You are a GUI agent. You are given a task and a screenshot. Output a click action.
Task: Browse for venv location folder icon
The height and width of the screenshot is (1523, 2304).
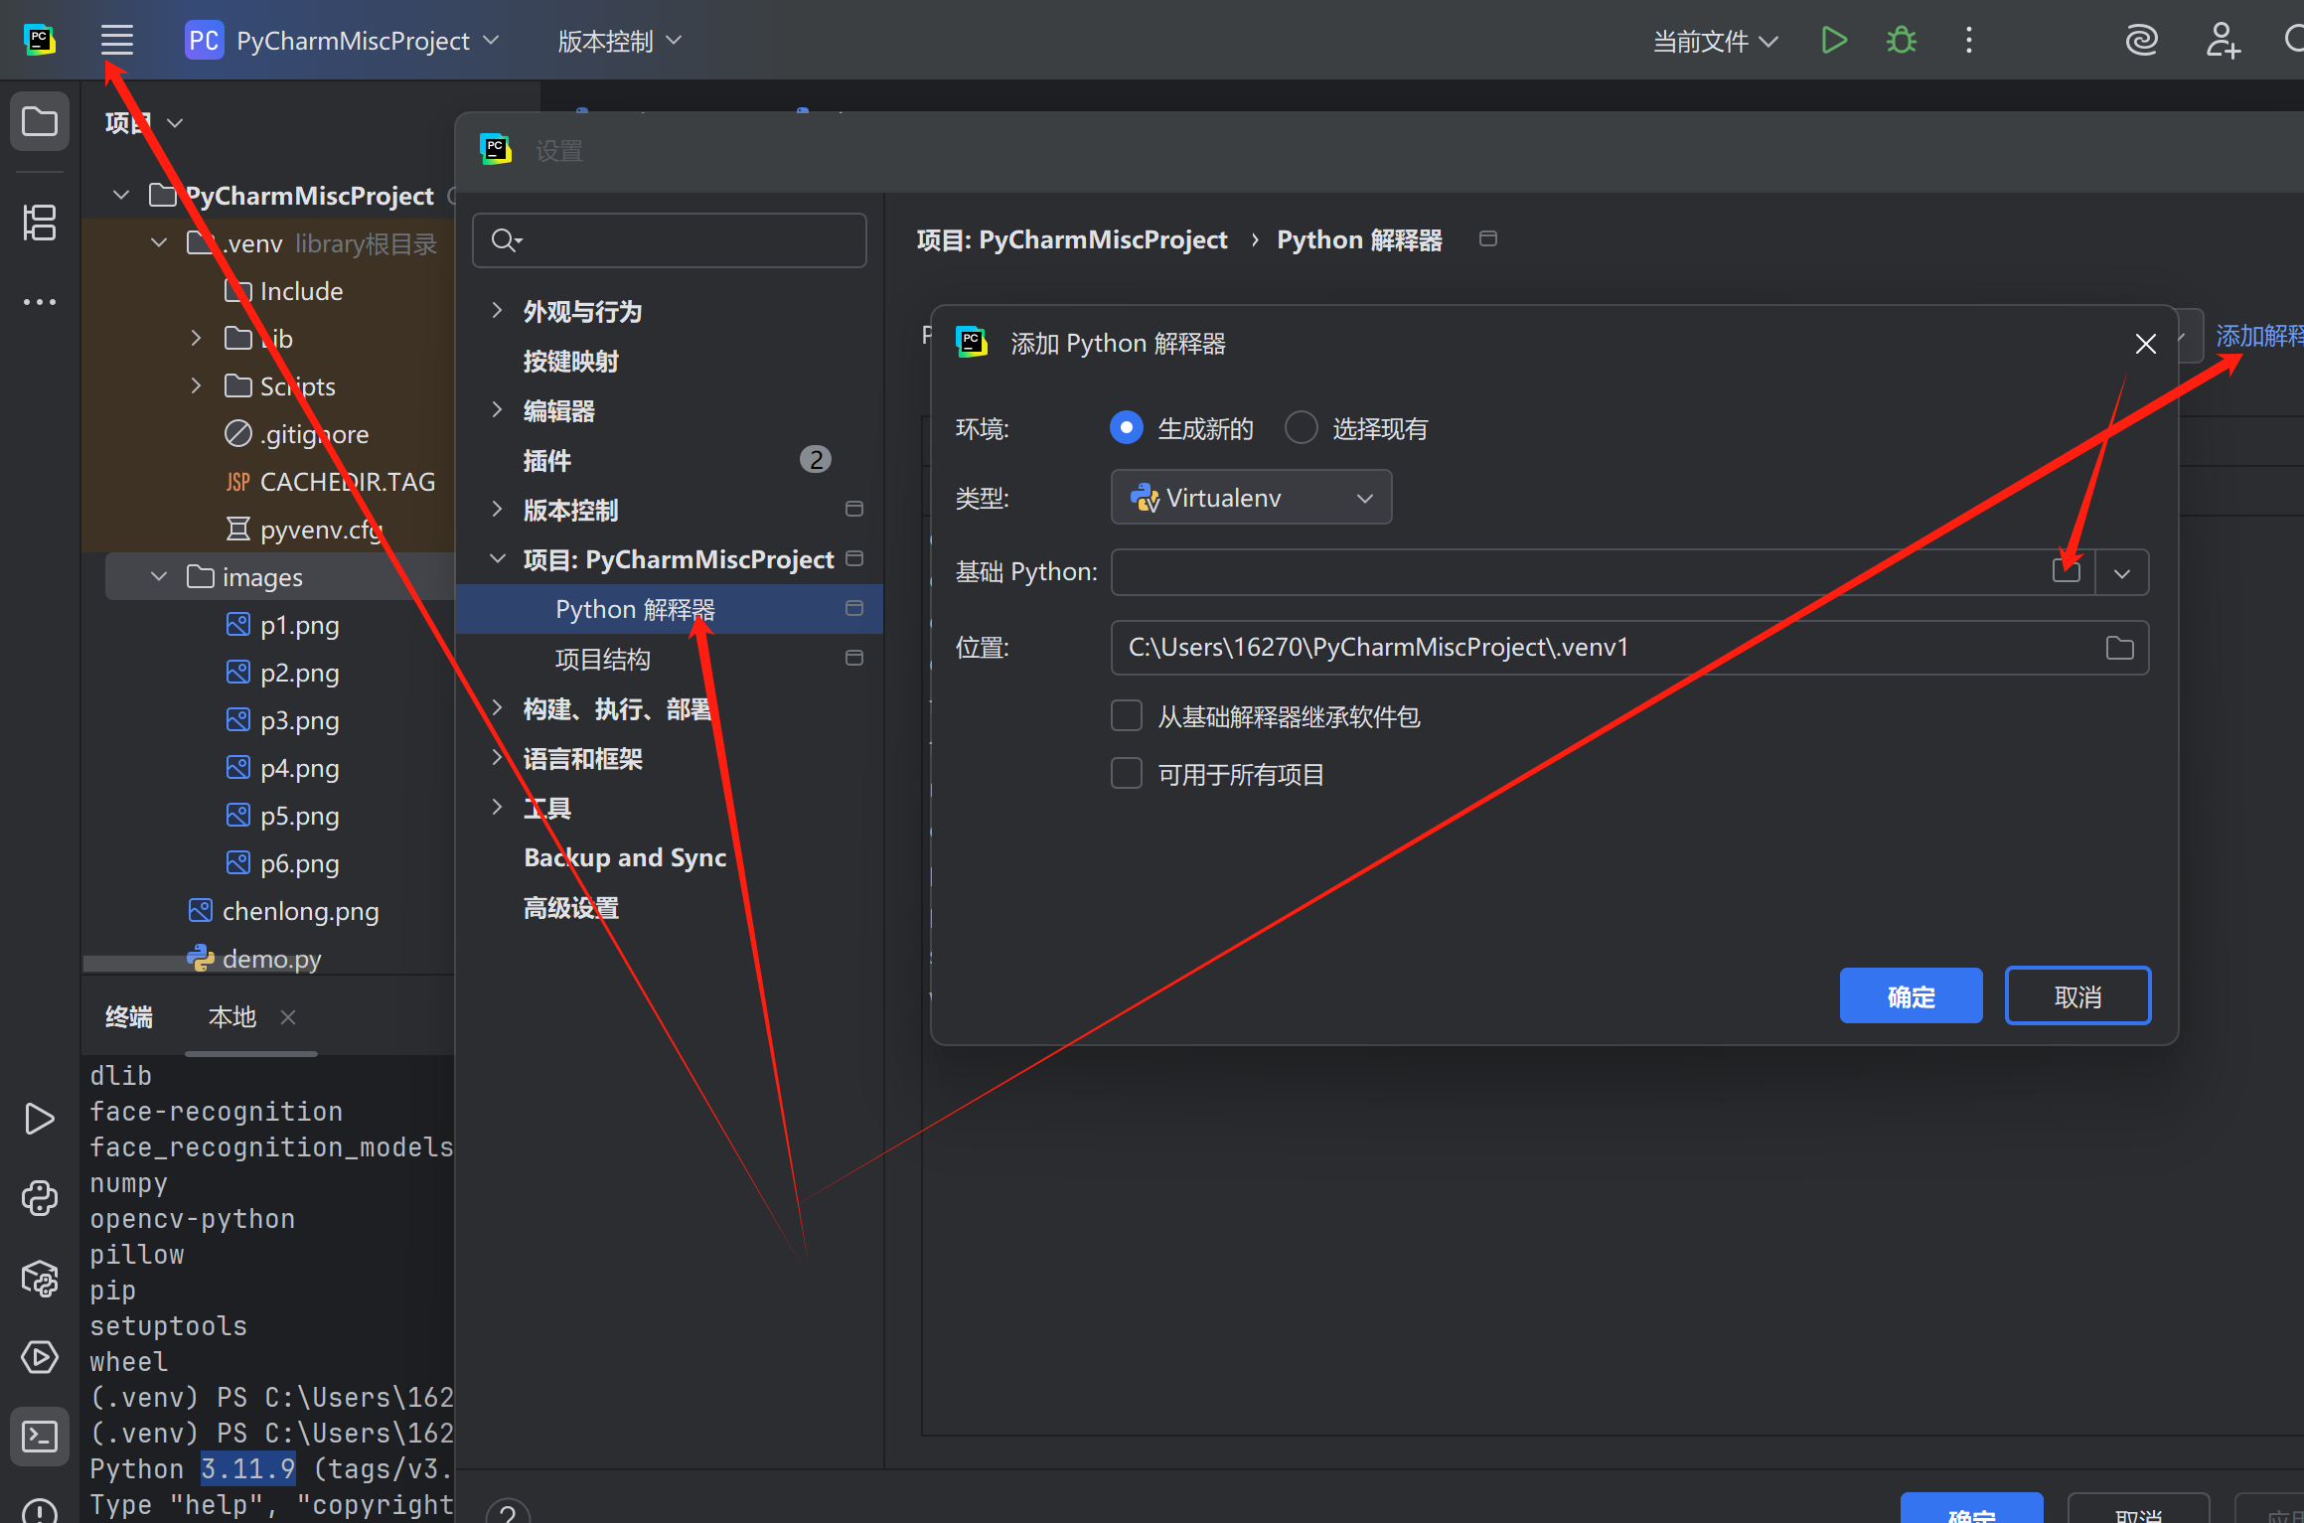coord(2119,648)
